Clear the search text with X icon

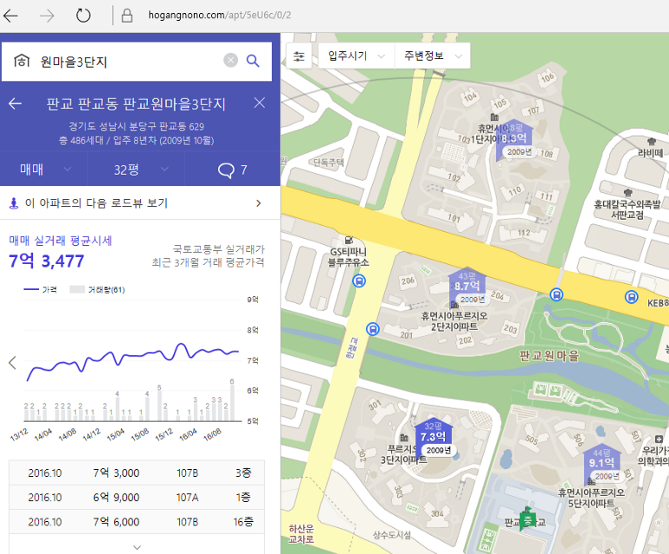pyautogui.click(x=230, y=61)
